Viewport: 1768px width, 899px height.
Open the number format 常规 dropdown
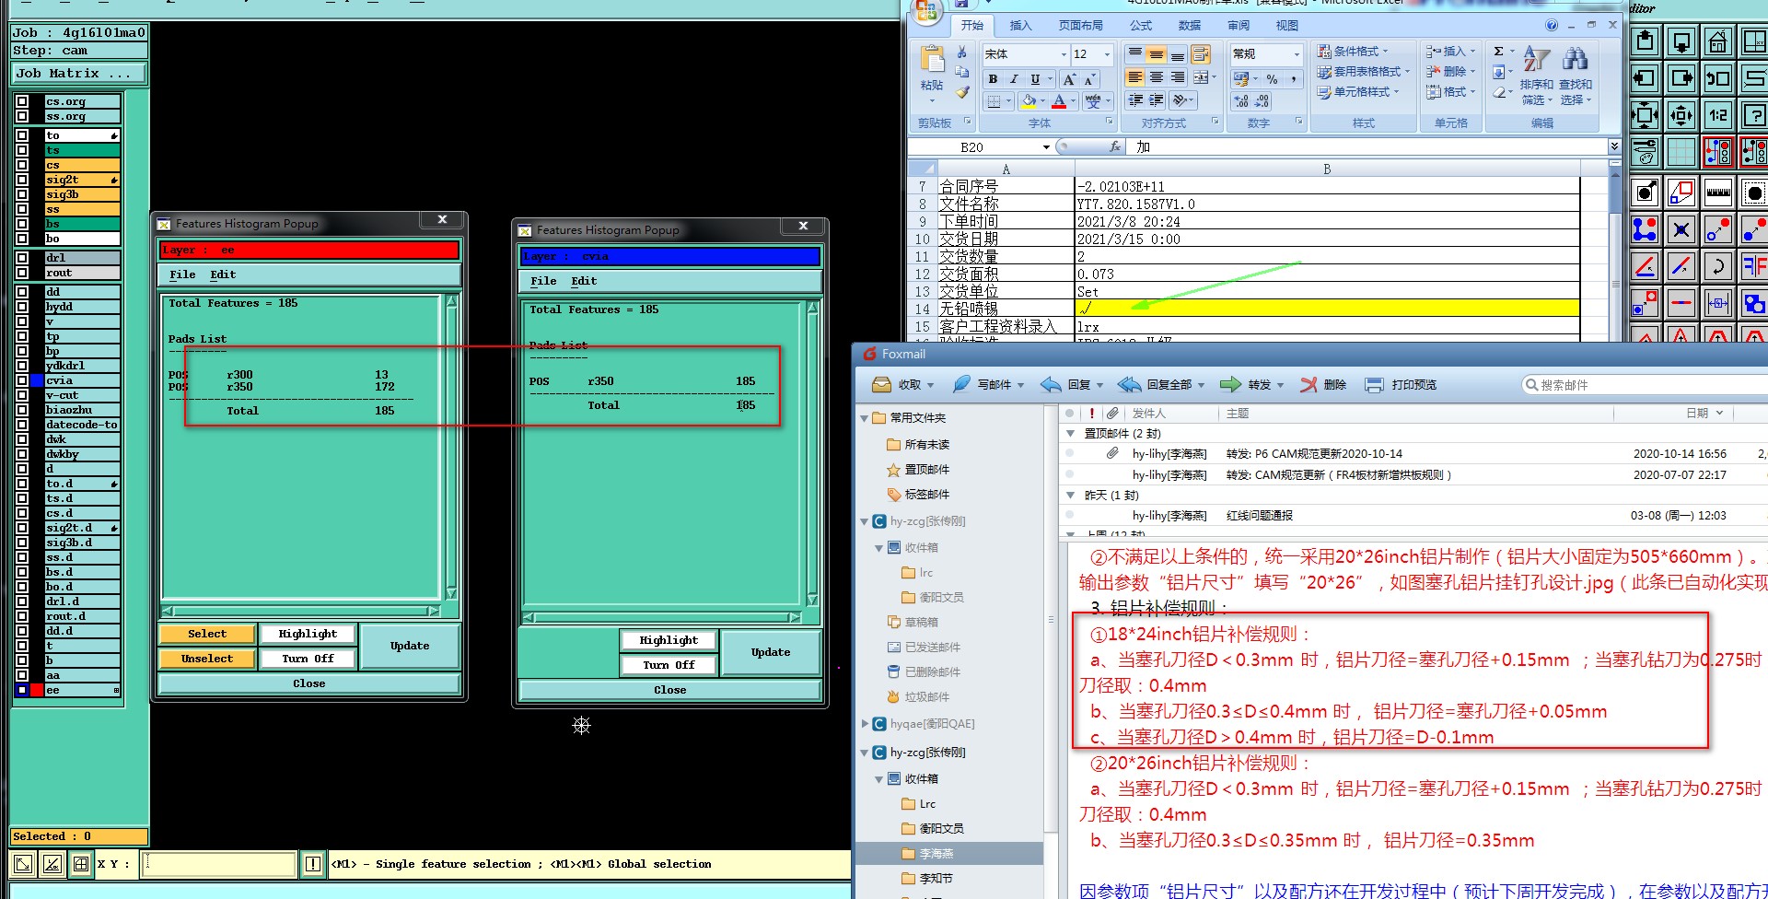(1297, 54)
